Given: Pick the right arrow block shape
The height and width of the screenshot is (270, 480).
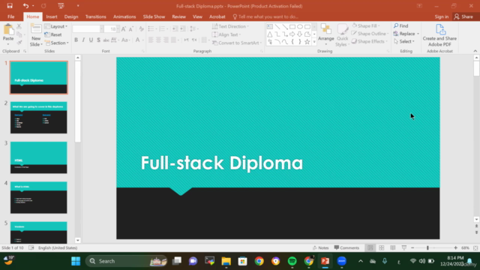Looking at the screenshot, I should (292, 34).
